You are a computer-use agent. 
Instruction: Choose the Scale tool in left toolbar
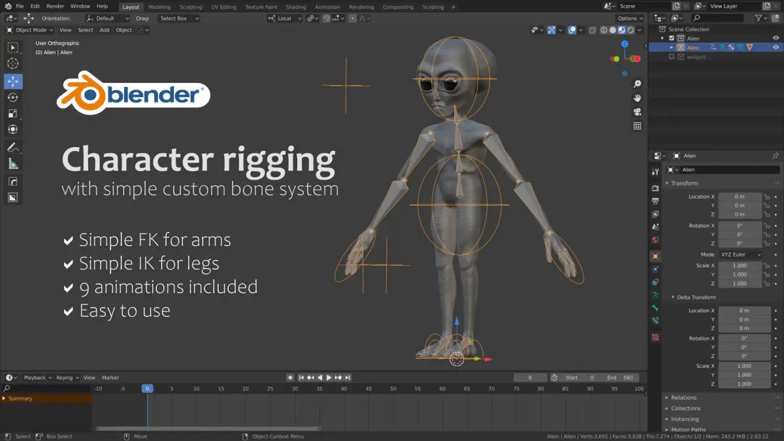13,113
